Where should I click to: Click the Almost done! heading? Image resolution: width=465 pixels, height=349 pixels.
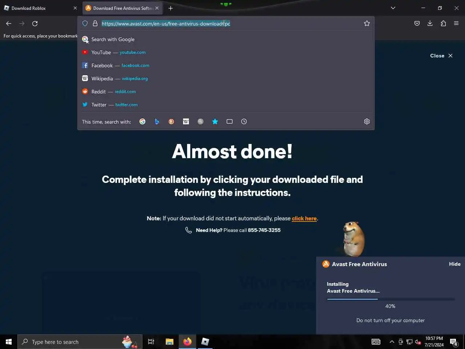[x=232, y=151]
